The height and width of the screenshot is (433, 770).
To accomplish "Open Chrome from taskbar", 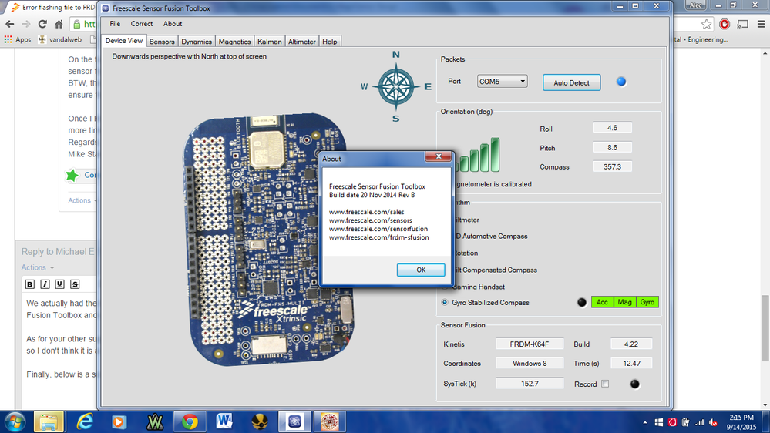I will click(190, 421).
